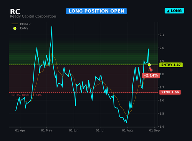This screenshot has height=141, width=192.
Task: Click the LONG POSITION OPEN banner
Action: click(96, 11)
